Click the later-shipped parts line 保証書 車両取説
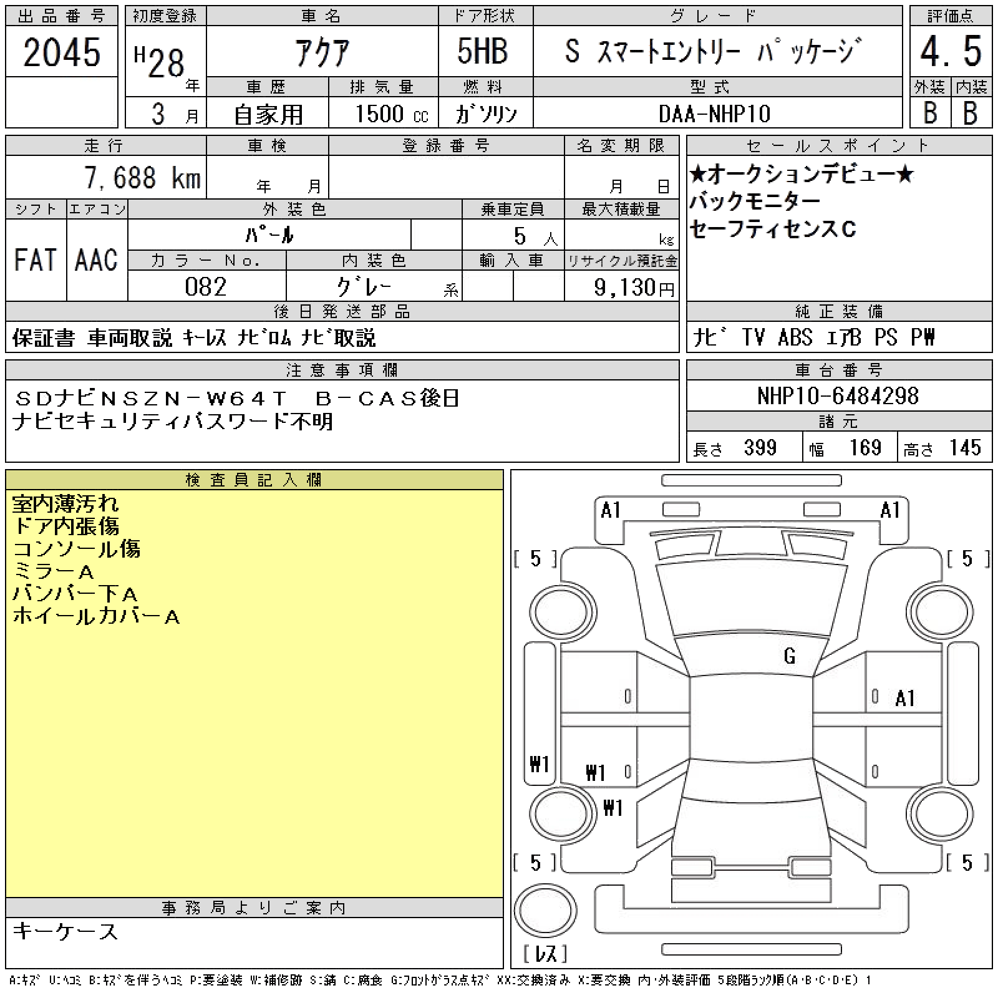998x998 pixels. pos(194,338)
